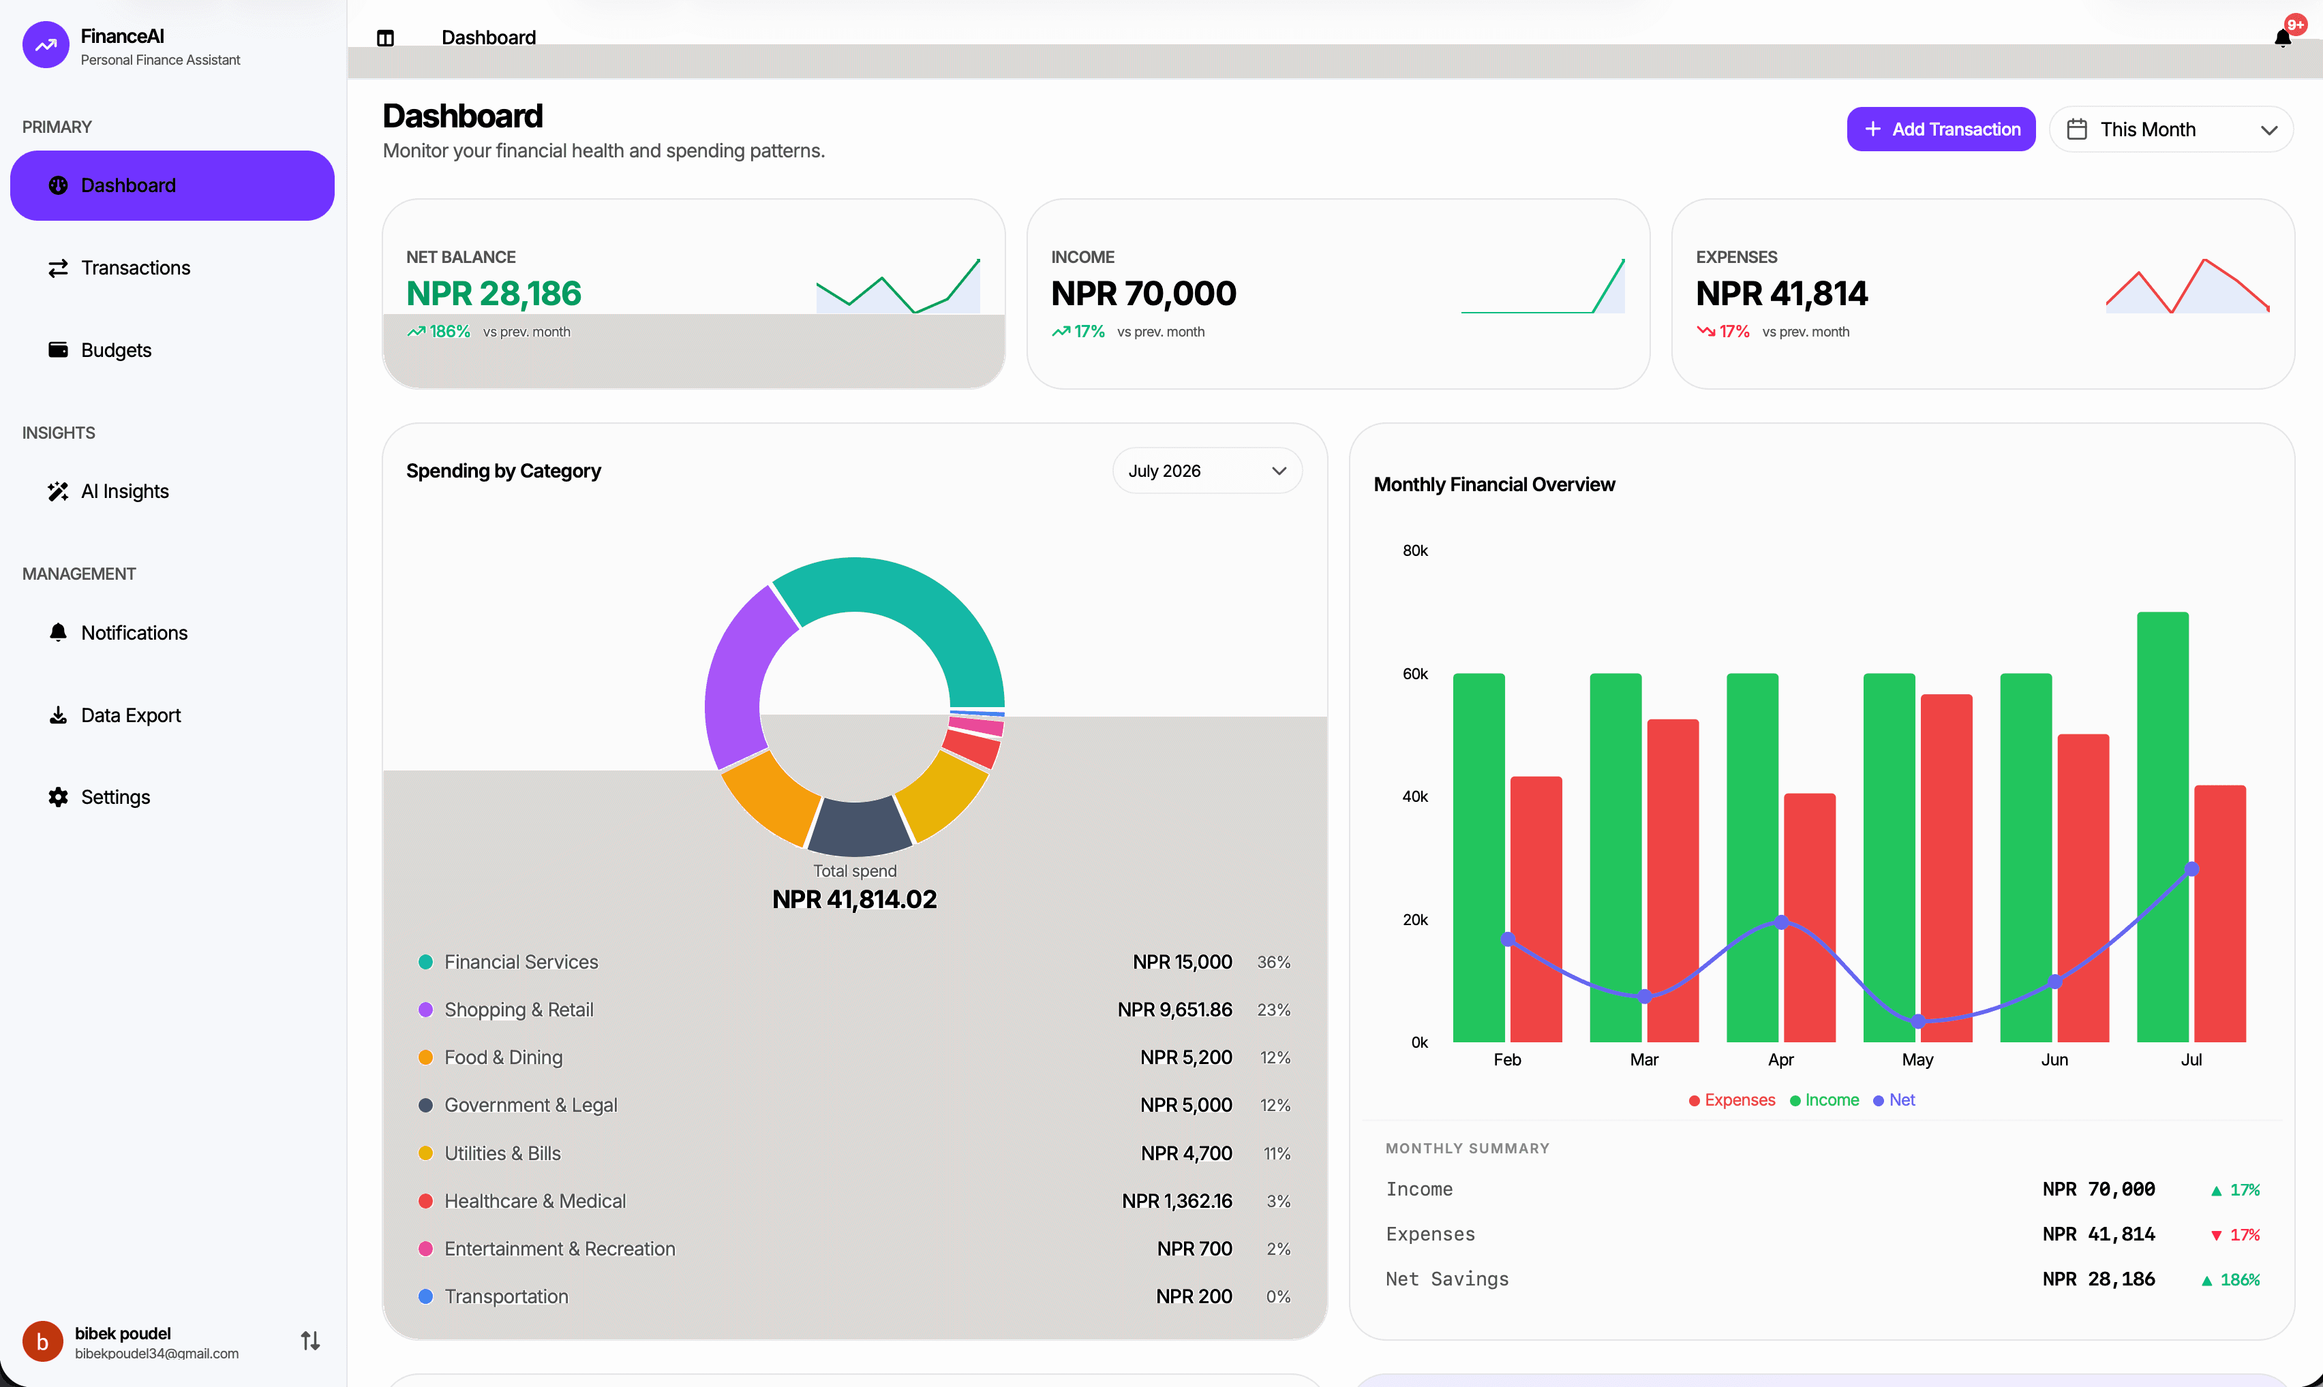Toggle Income series in chart legend
The image size is (2323, 1387).
[1823, 1100]
